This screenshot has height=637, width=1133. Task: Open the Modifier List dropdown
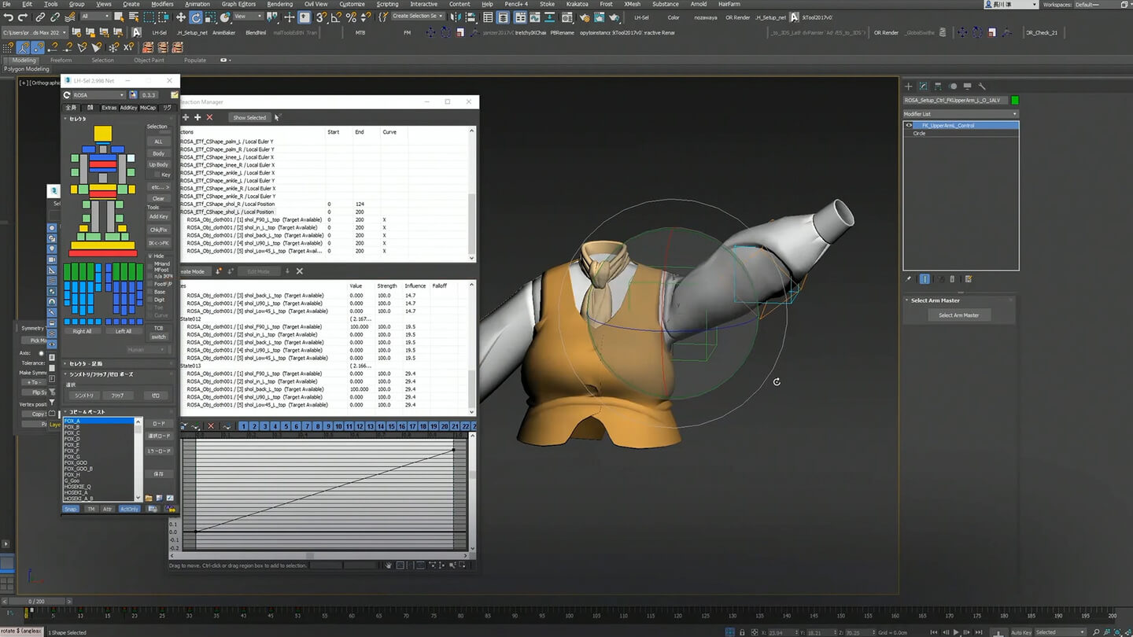coord(961,114)
